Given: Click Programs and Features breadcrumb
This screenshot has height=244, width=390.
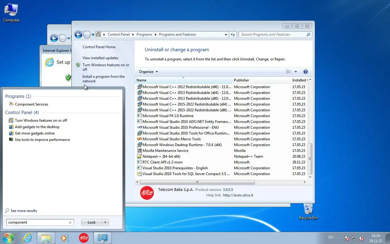Looking at the screenshot, I should point(177,34).
